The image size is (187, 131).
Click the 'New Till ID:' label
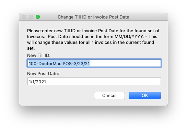click(x=39, y=56)
